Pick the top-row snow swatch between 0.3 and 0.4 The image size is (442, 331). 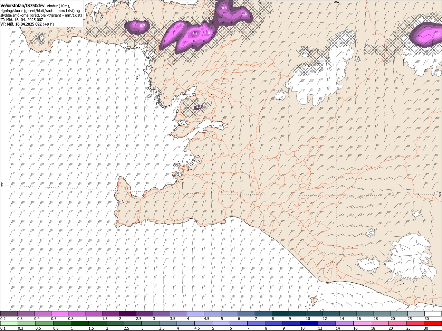(26, 314)
